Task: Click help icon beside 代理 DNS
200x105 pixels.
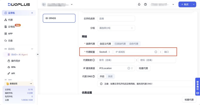Action: pyautogui.click(x=93, y=76)
